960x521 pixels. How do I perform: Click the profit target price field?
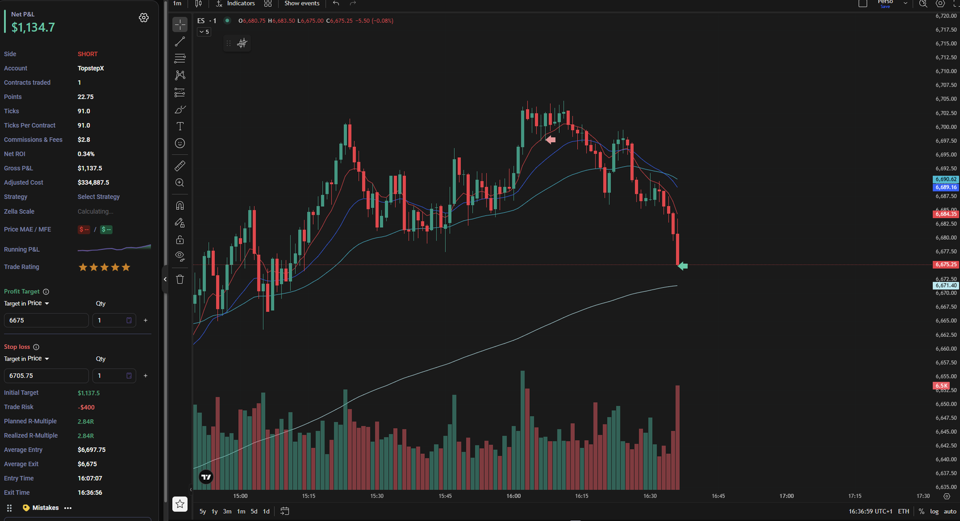click(46, 320)
